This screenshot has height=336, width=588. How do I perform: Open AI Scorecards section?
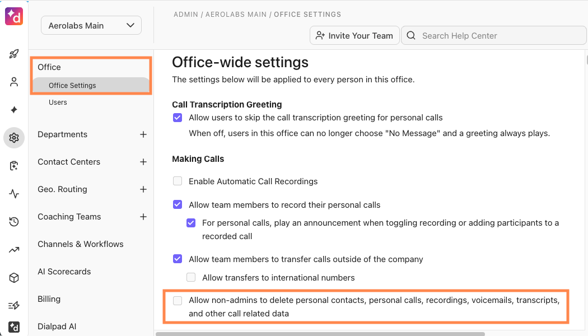pyautogui.click(x=64, y=272)
